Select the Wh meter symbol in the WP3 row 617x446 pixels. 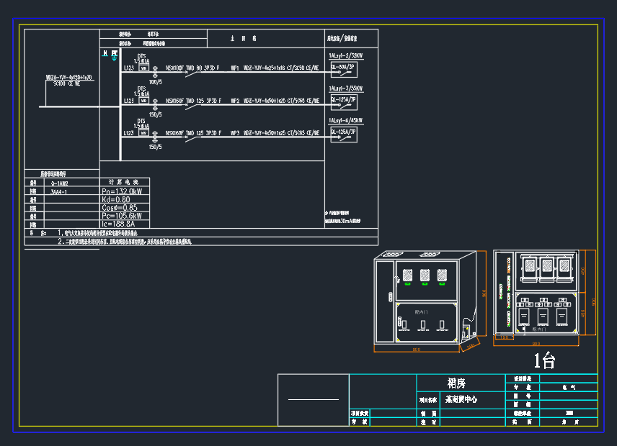click(x=144, y=132)
